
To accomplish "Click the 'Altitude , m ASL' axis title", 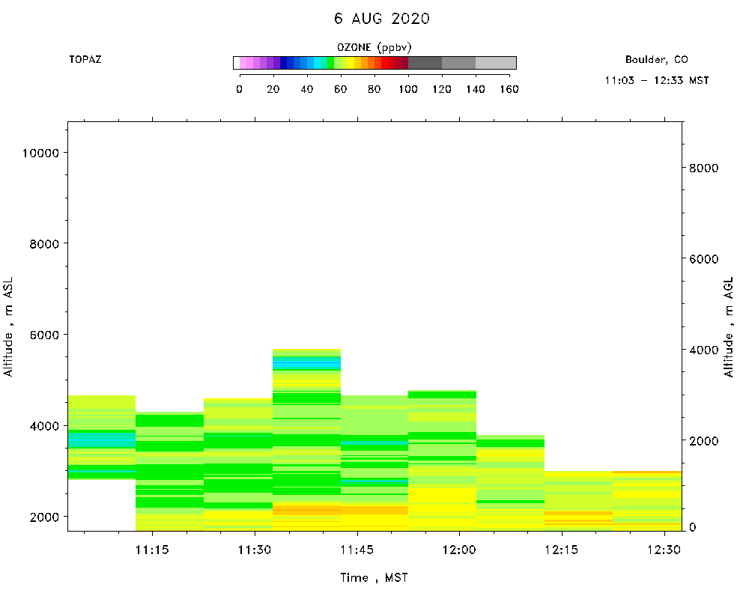I will 8,326.
